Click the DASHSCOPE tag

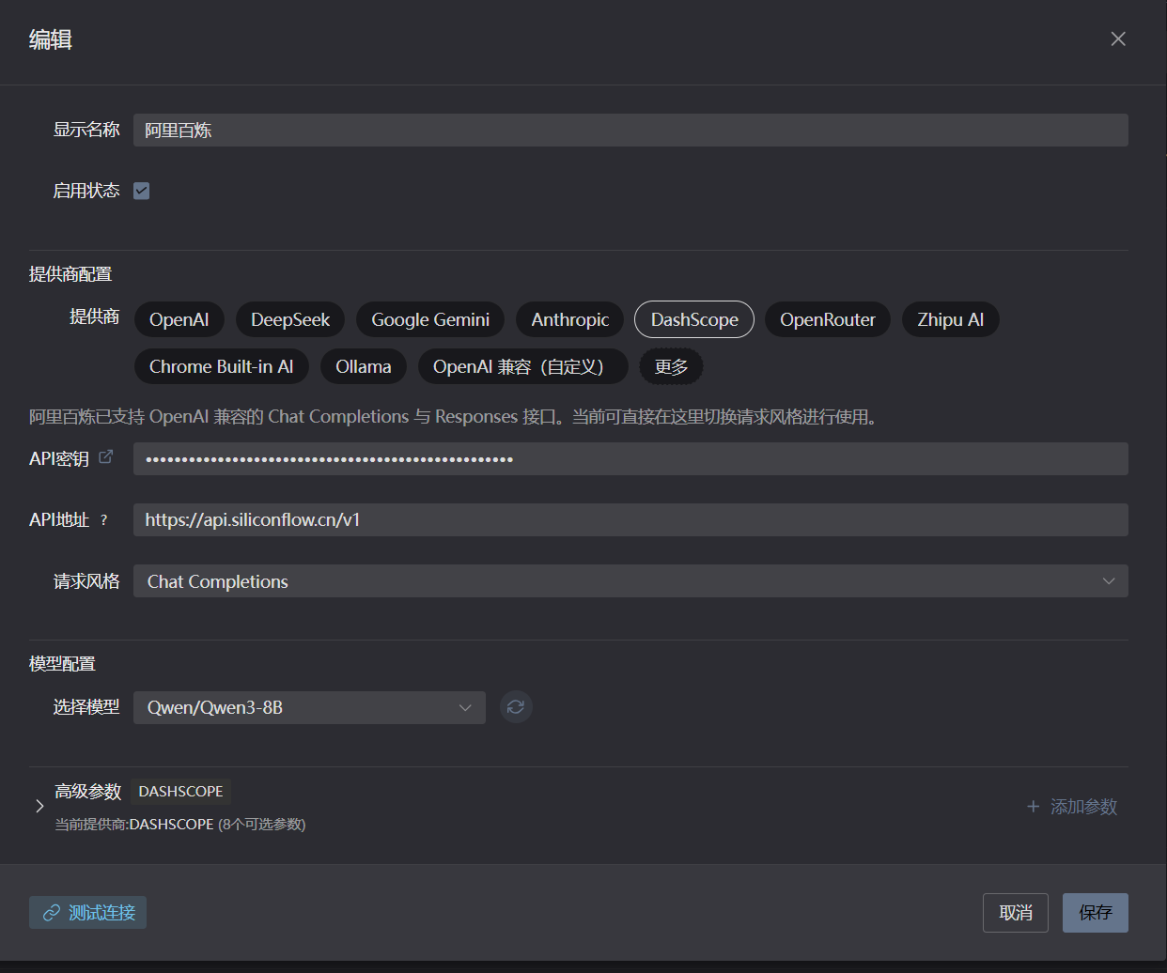pos(180,792)
